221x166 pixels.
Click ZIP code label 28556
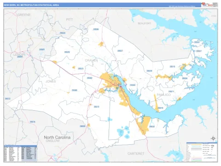point(185,78)
